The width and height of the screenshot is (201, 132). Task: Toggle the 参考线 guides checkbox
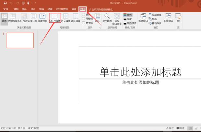coord(84,23)
